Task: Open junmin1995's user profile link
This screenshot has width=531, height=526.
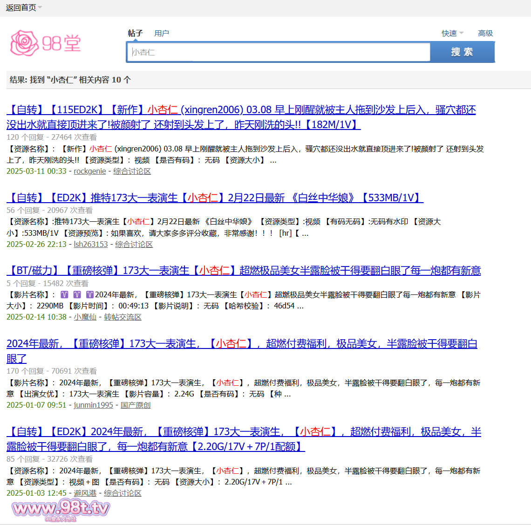Action: 94,405
